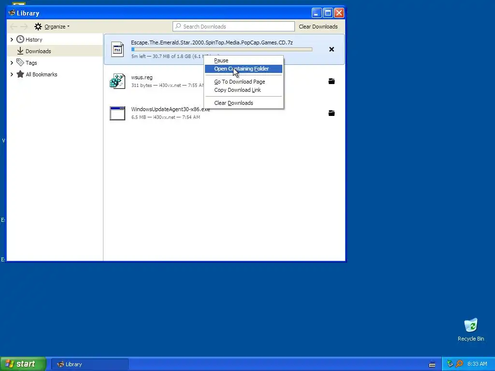Choose Pause from the context menu
Screen dimensions: 495x371
244,60
